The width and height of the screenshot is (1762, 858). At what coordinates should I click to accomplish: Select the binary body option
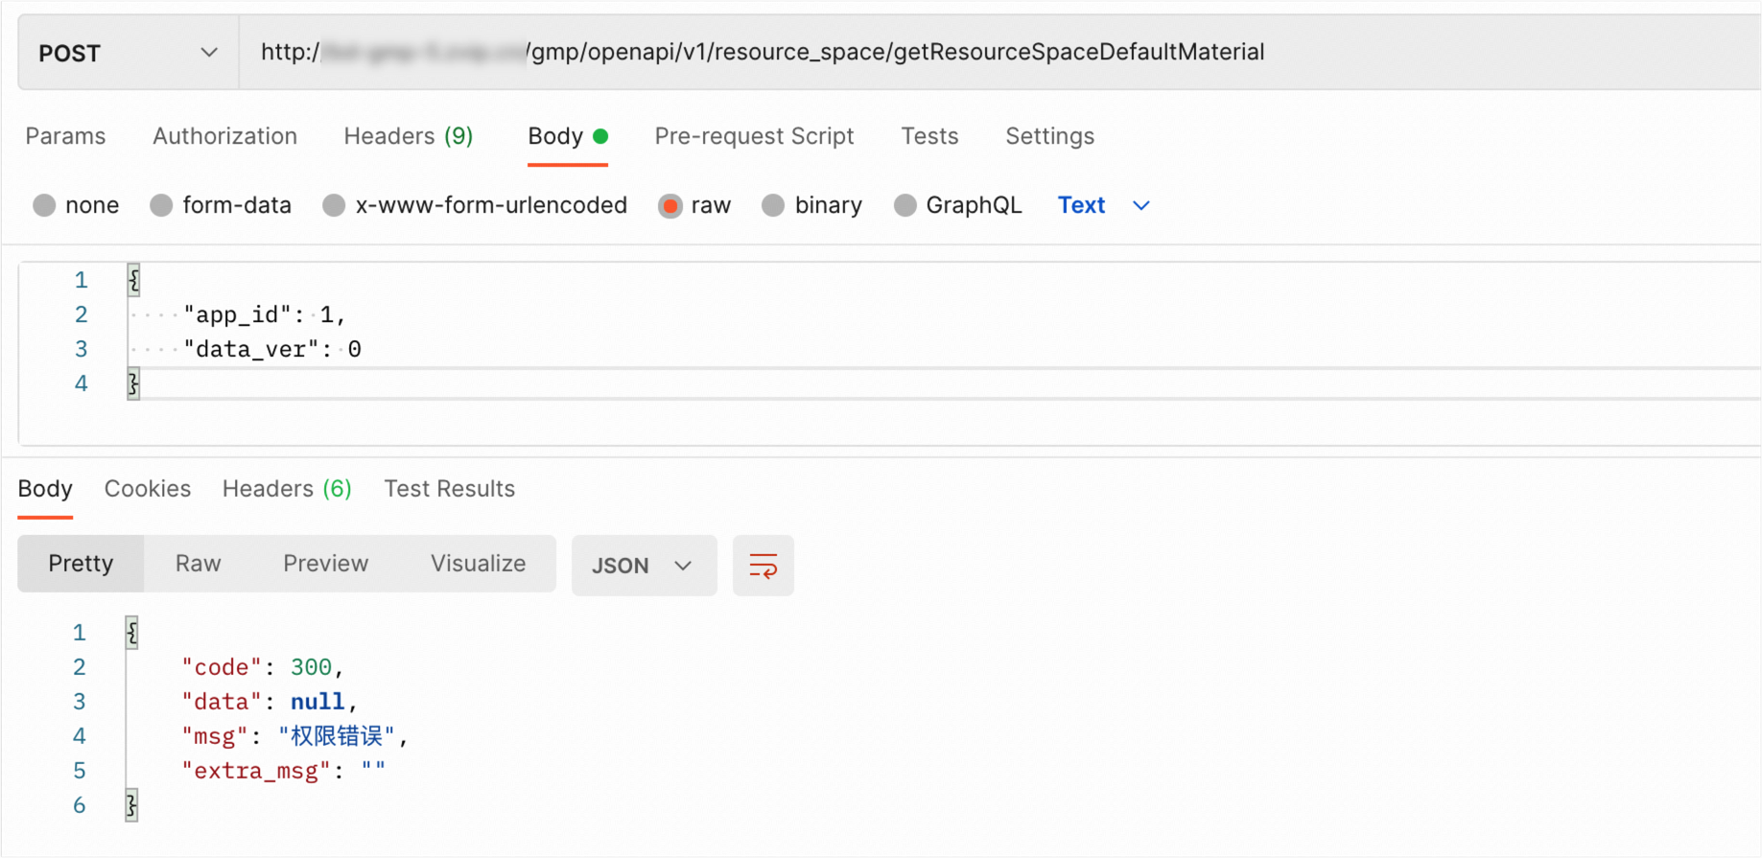pos(773,205)
